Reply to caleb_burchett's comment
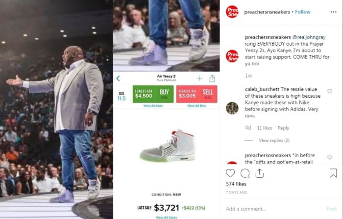 pos(283,128)
